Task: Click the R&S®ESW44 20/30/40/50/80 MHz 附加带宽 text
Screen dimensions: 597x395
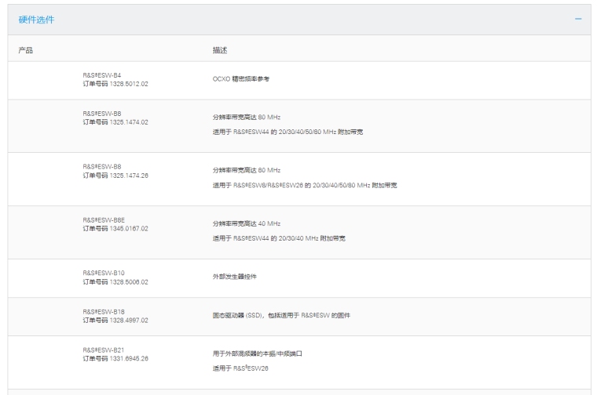Action: (288, 132)
